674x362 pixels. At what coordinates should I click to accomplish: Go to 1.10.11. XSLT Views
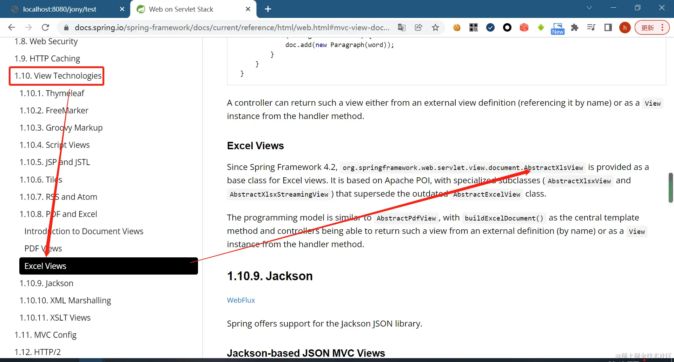pyautogui.click(x=55, y=318)
